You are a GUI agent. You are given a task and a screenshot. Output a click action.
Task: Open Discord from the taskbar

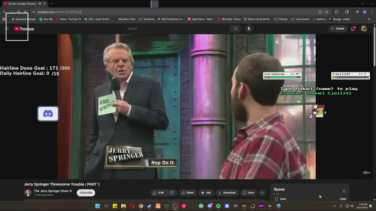coord(210,206)
